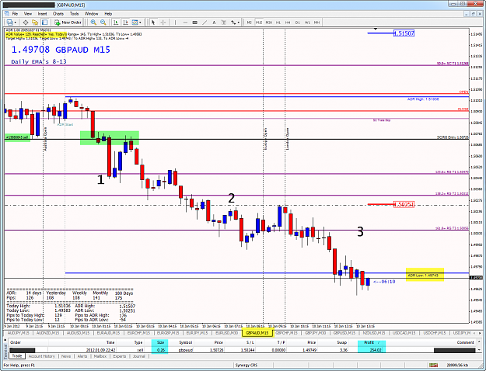Switch chart to D1 timeframe

click(298, 23)
